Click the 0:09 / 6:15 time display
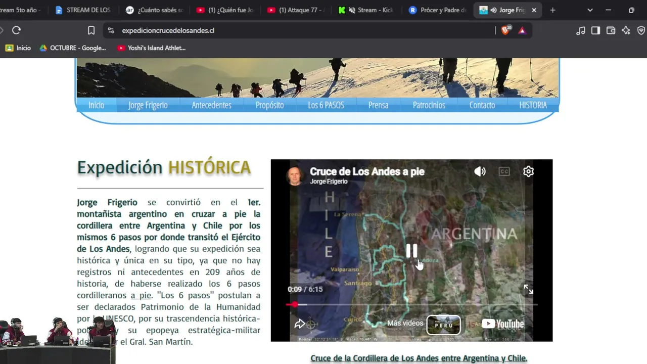This screenshot has width=647, height=364. pyautogui.click(x=305, y=289)
